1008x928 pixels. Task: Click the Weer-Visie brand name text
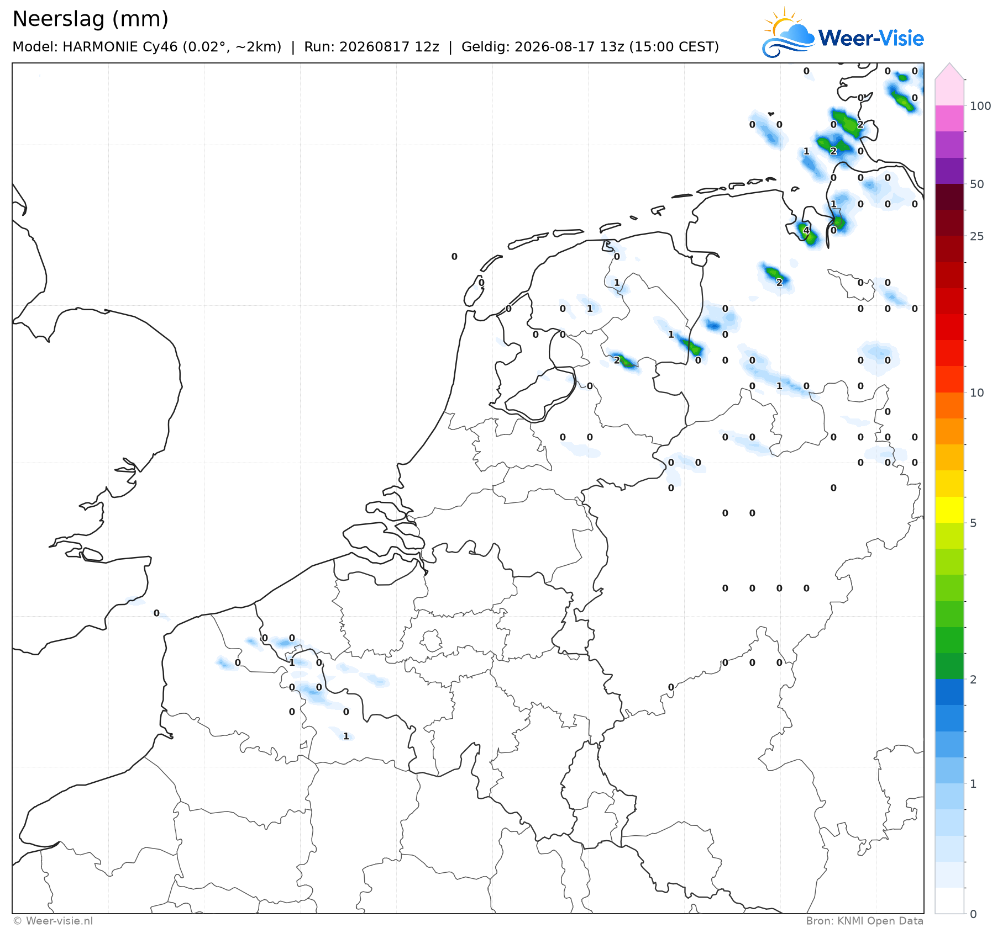pos(870,38)
